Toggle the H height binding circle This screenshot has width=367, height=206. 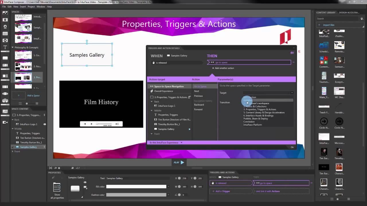pyautogui.click(x=195, y=187)
